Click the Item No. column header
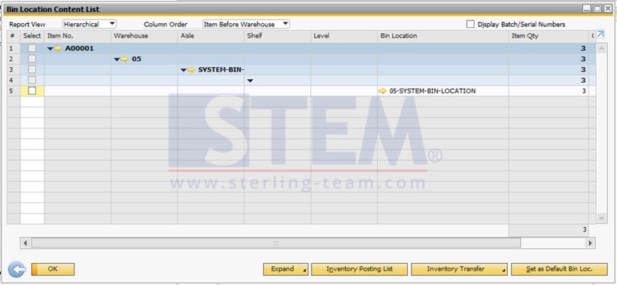This screenshot has width=617, height=285. 78,36
